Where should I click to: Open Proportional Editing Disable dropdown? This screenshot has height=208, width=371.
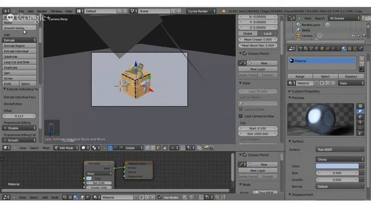[19, 128]
